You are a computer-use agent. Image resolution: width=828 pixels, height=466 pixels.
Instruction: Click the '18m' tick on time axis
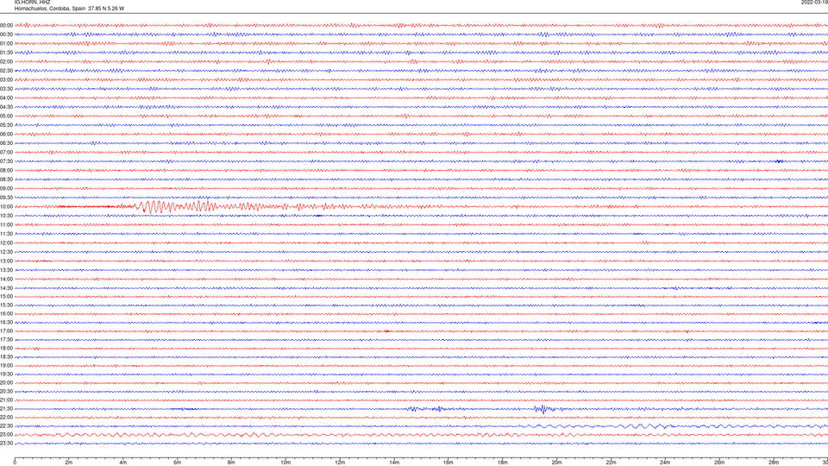(x=502, y=463)
